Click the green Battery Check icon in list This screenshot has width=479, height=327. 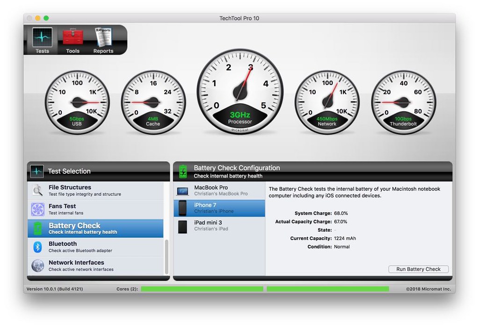pyautogui.click(x=37, y=228)
